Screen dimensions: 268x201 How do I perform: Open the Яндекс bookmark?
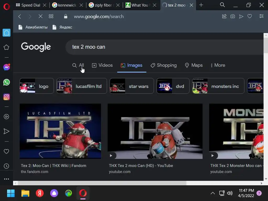pyautogui.click(x=62, y=27)
